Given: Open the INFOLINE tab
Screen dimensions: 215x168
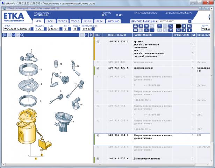Looking at the screenshot, I should pyautogui.click(x=113, y=21).
